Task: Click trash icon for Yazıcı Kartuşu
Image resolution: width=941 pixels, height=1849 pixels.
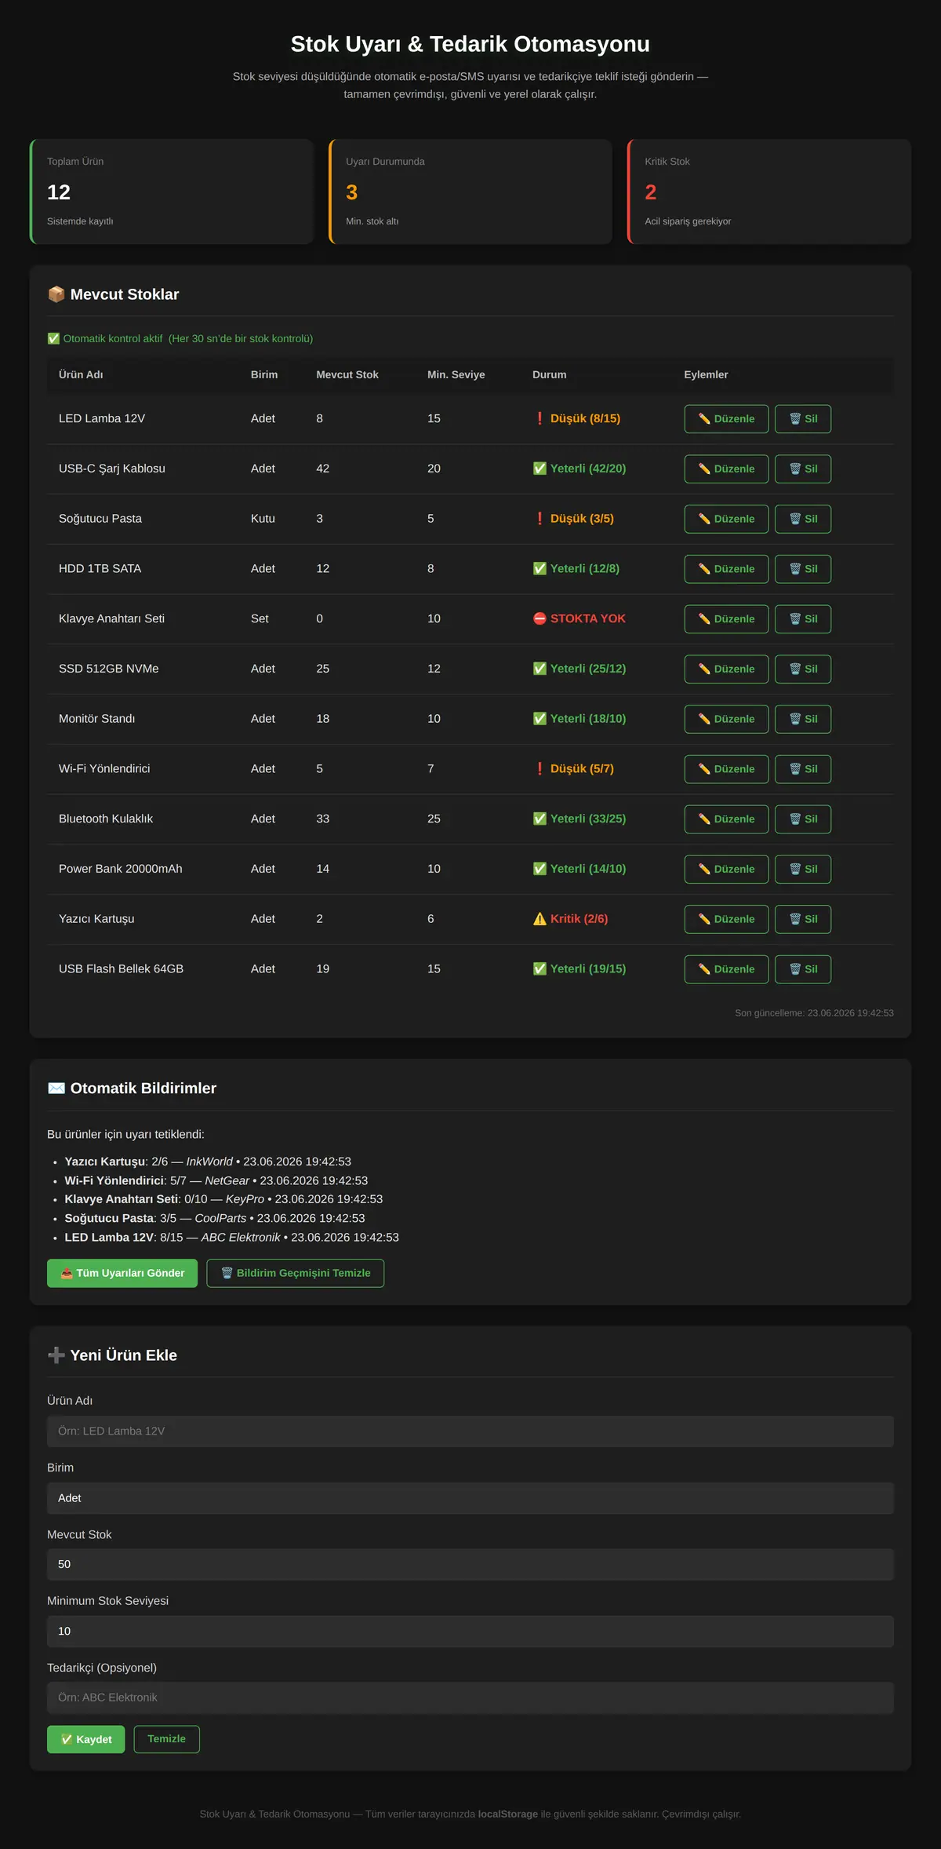Action: click(803, 919)
